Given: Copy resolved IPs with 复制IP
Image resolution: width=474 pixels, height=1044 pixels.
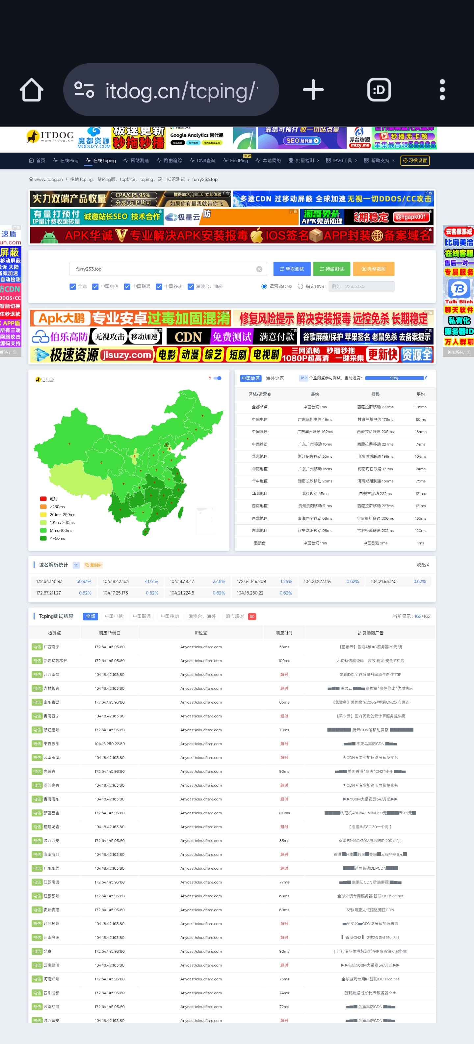Looking at the screenshot, I should pos(93,565).
